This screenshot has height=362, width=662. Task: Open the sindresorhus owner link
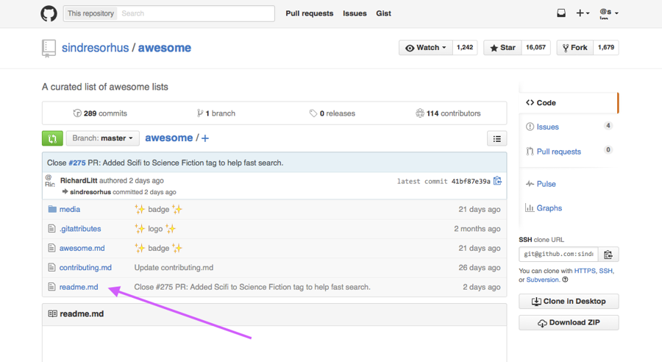(95, 48)
